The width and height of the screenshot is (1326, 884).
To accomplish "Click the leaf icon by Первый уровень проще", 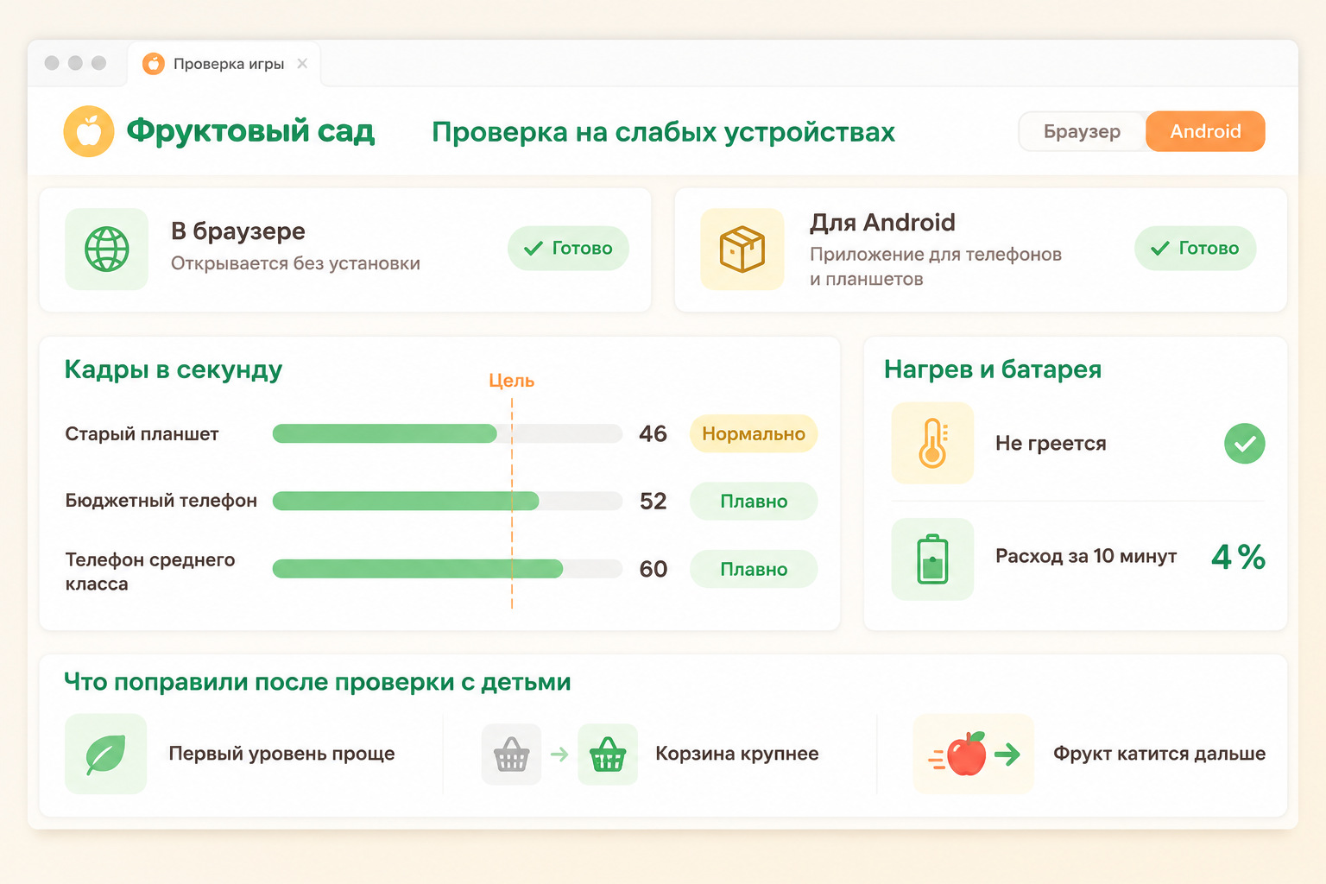I will tap(106, 754).
